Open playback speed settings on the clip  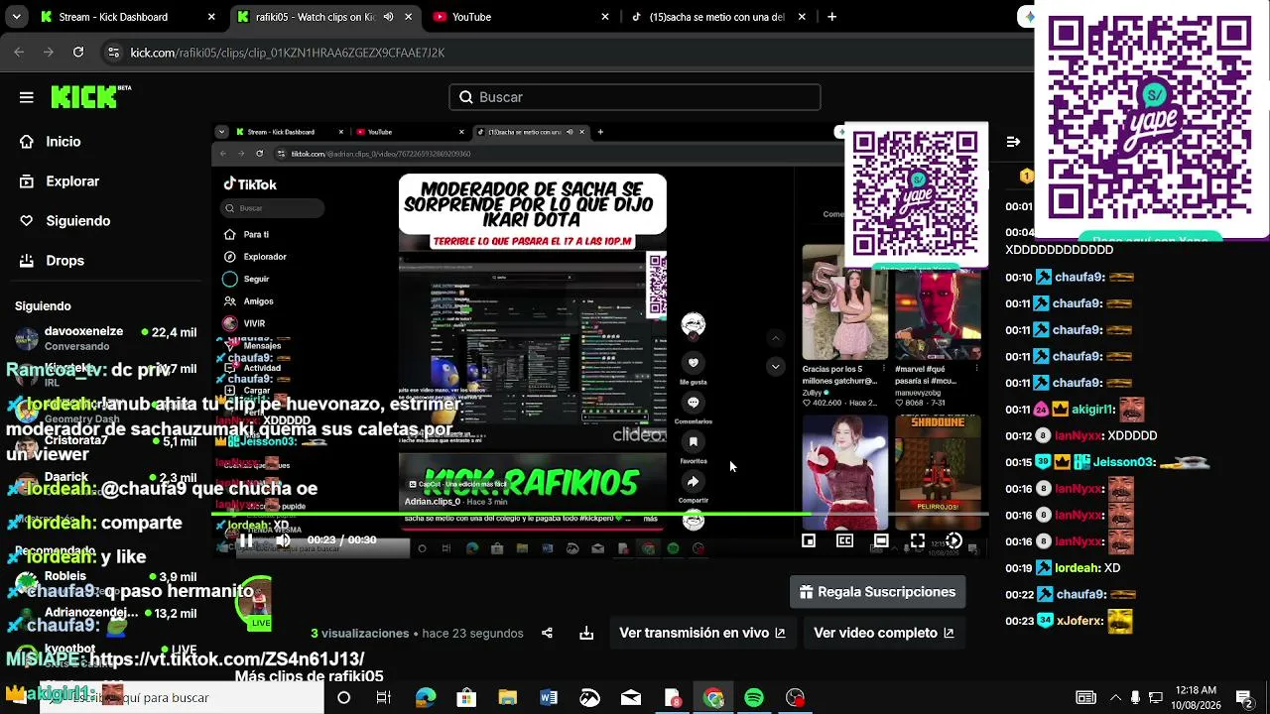tap(953, 540)
